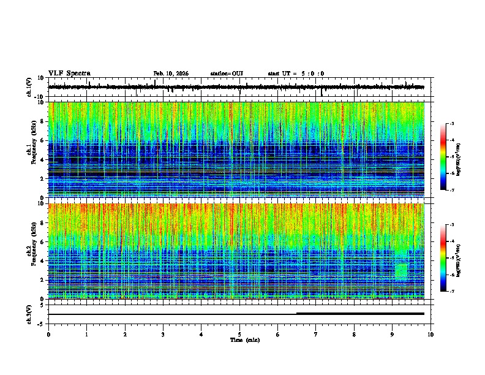Screen dimensions: 485x375
Task: Click the ch.1 colorbar "log(PSD)(V²/Hz)" label
Action: tap(459, 159)
